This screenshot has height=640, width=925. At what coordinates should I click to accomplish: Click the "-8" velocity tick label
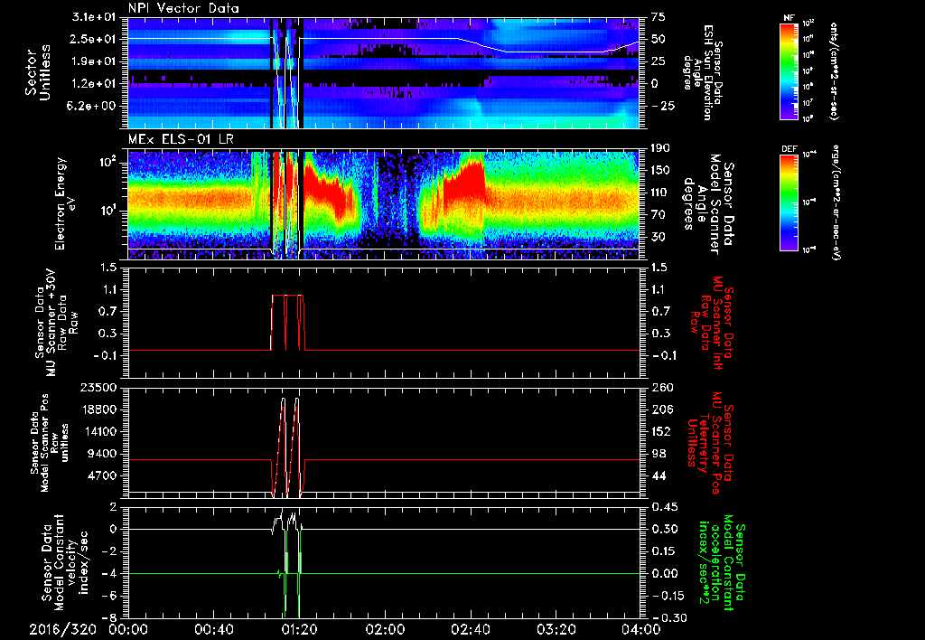[x=108, y=617]
